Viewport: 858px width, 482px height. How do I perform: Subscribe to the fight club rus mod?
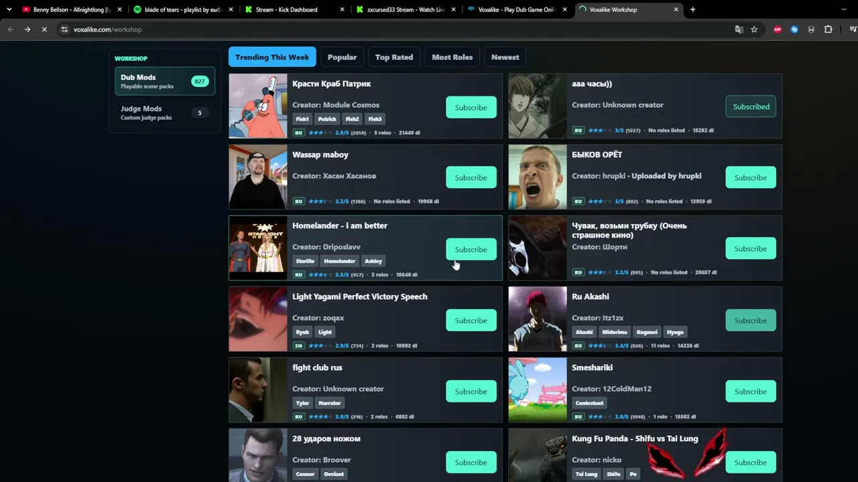point(471,391)
